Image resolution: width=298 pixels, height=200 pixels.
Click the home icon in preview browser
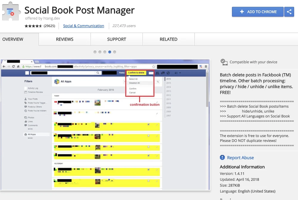click(18, 66)
